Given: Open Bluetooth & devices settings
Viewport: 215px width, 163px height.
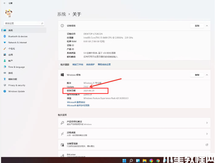Looking at the screenshot, I should coord(24,36).
